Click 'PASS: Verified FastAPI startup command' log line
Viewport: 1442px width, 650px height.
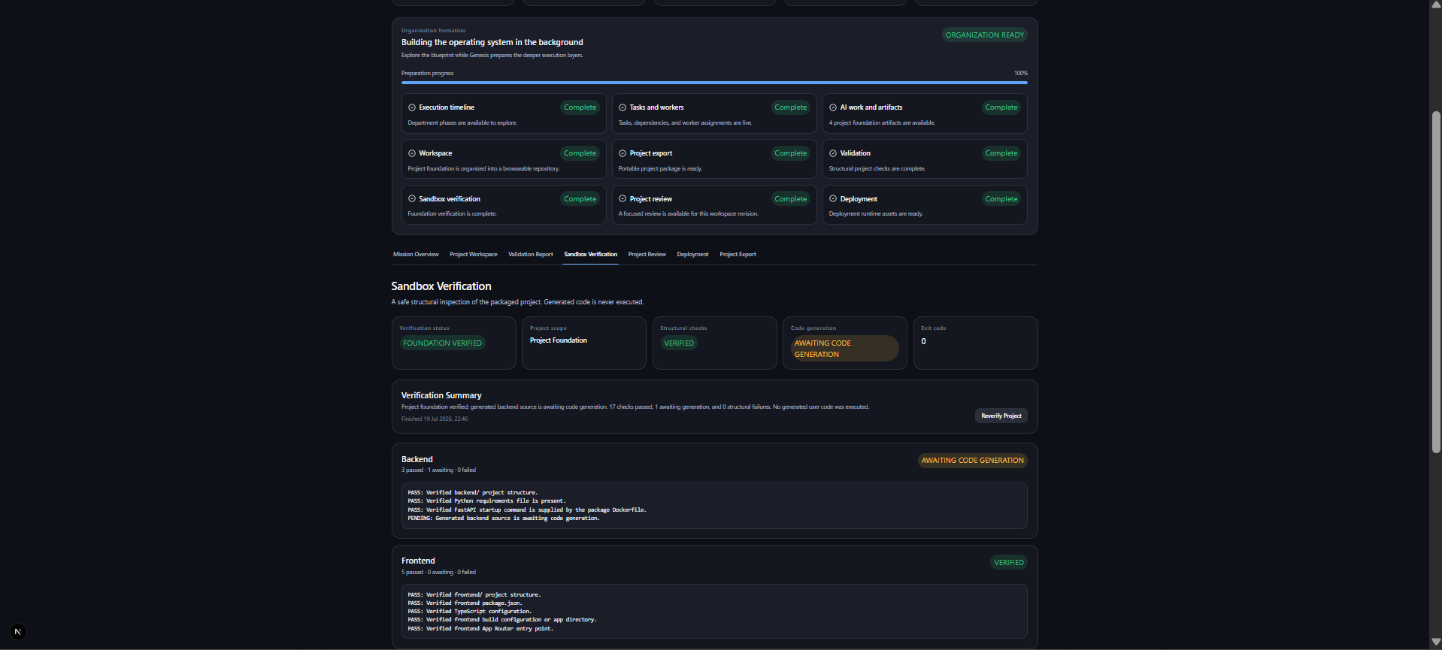527,510
